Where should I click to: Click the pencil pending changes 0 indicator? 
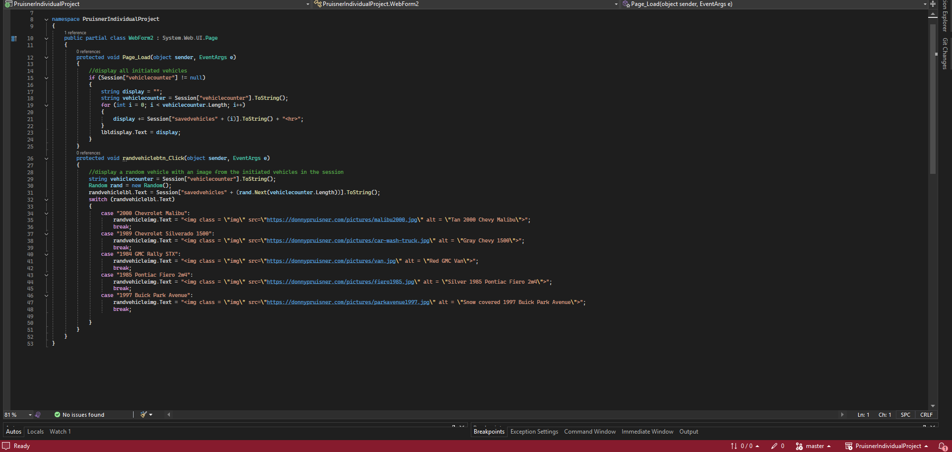point(778,446)
